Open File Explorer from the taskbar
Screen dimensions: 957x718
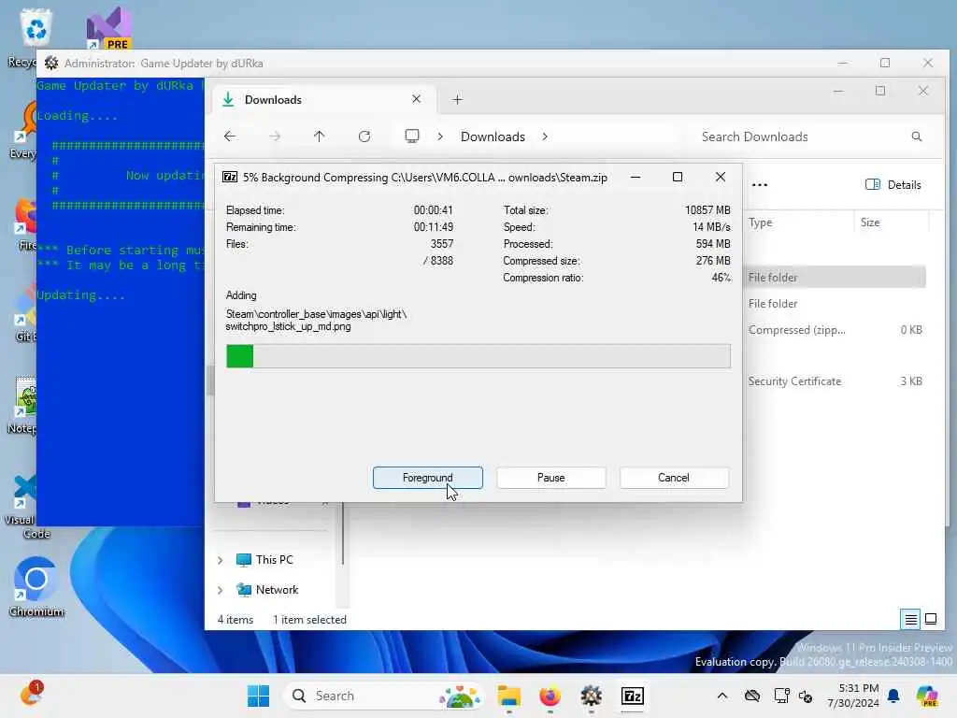[x=508, y=696]
